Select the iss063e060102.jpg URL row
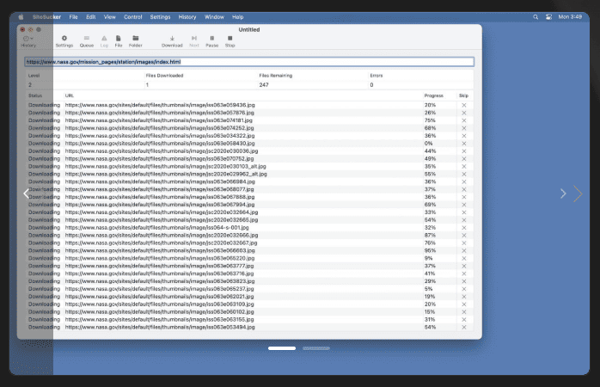Image resolution: width=600 pixels, height=387 pixels. pos(249,312)
